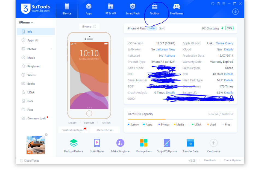Open the Transfer Data tool

(190, 146)
